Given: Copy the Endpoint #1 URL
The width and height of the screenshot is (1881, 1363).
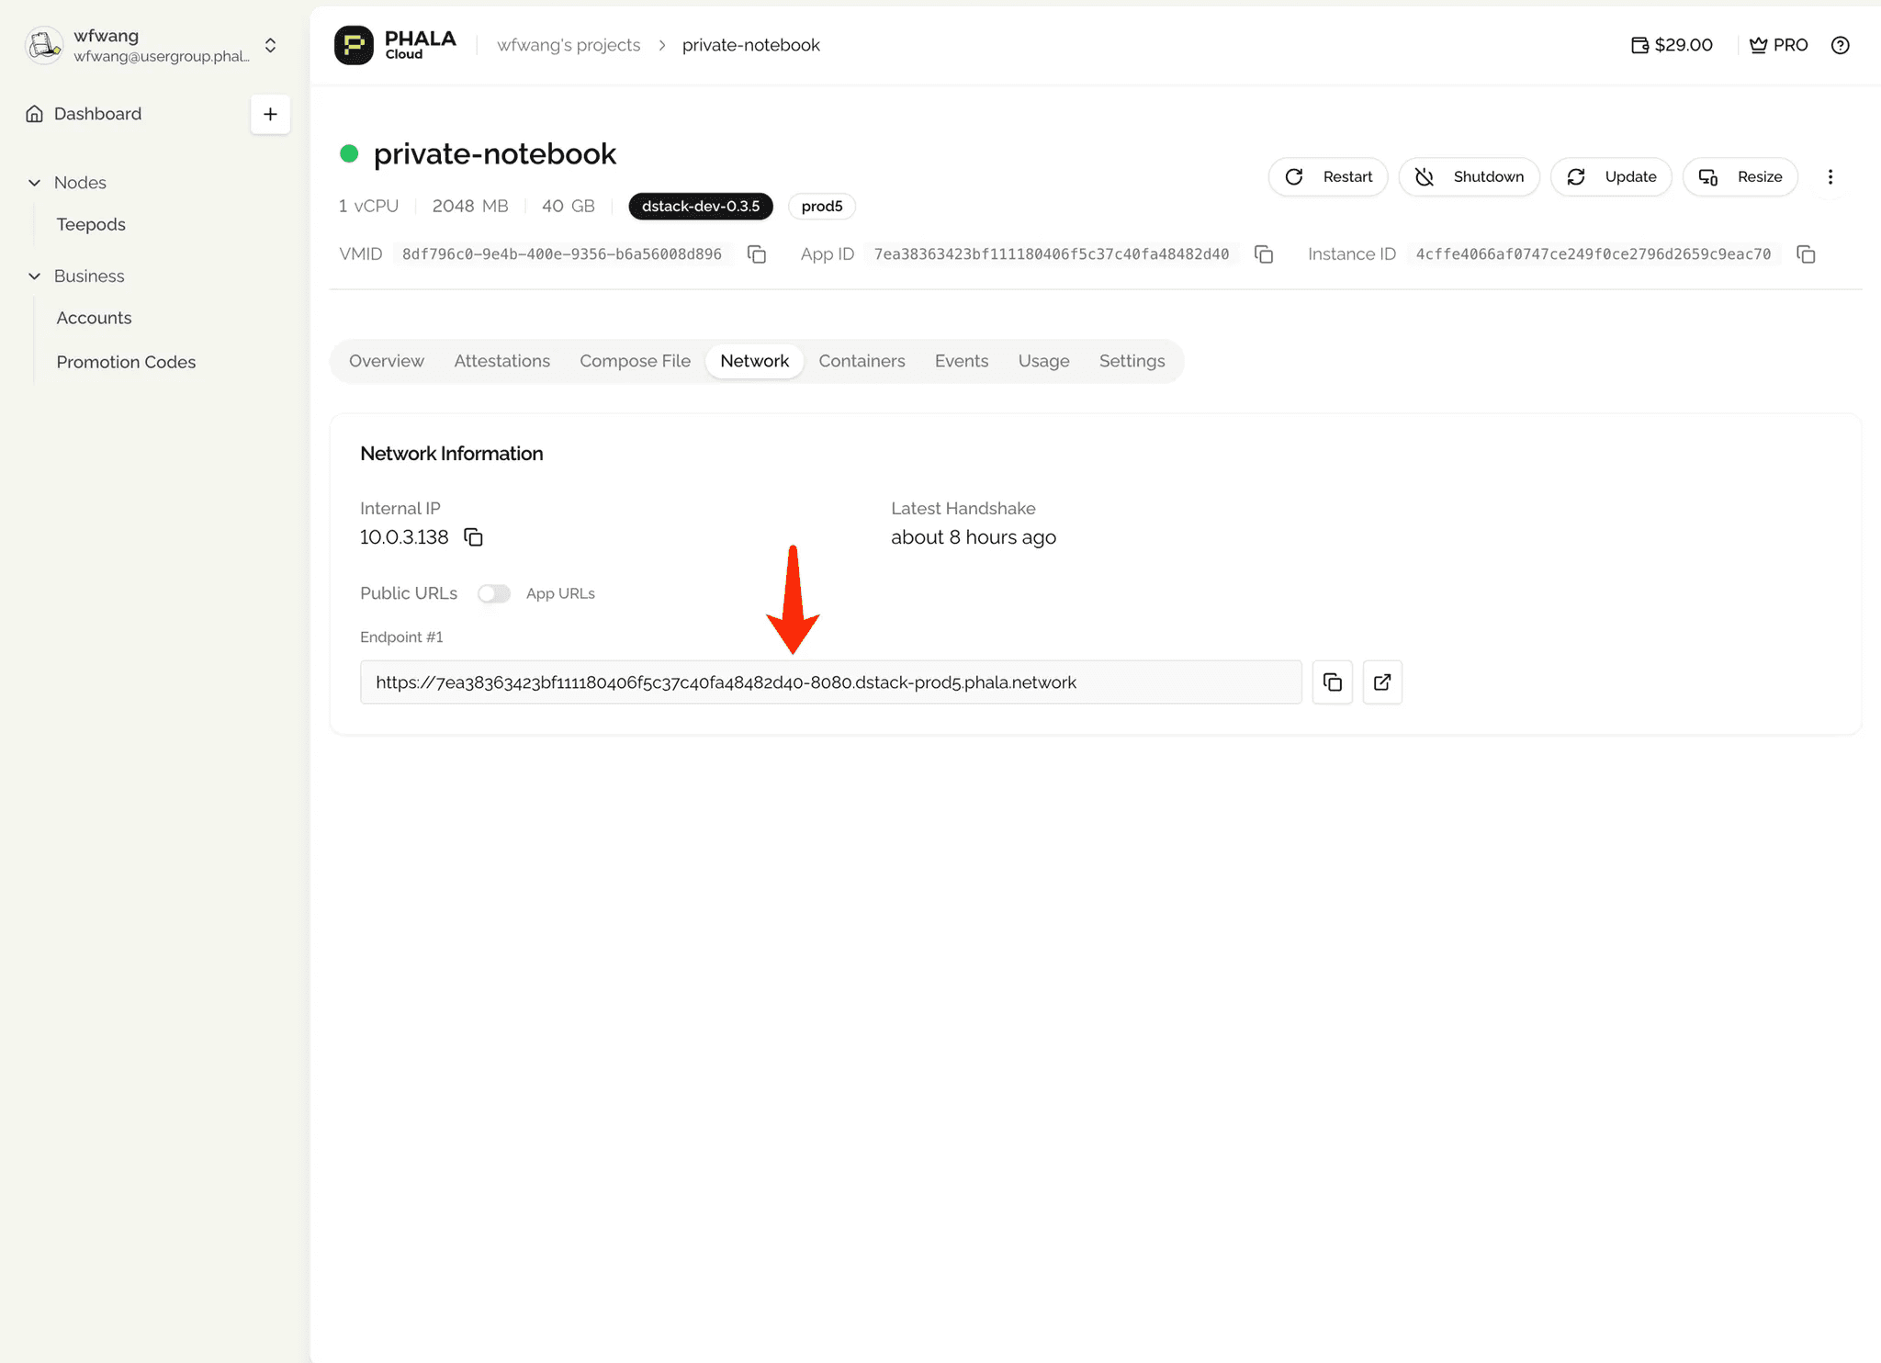Looking at the screenshot, I should pos(1332,682).
